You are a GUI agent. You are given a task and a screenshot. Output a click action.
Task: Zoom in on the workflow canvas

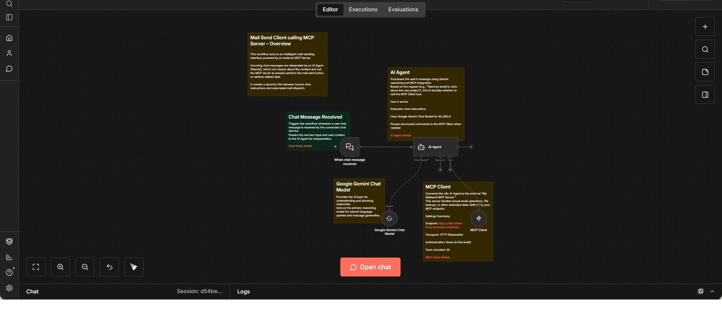[x=61, y=267]
